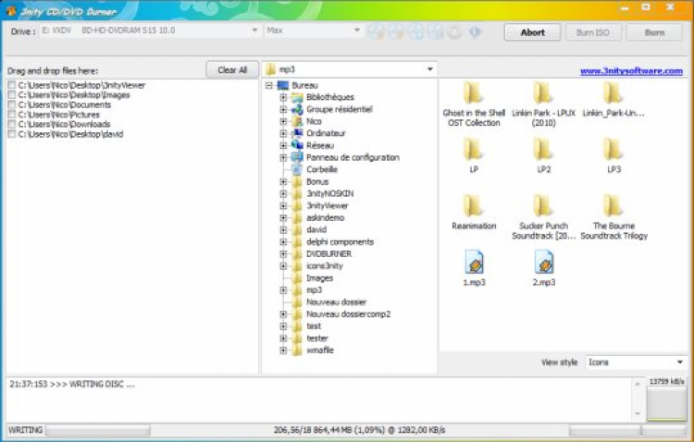Click the WRITING progress bar in status bar
Viewport: 694px width, 442px height.
98,430
